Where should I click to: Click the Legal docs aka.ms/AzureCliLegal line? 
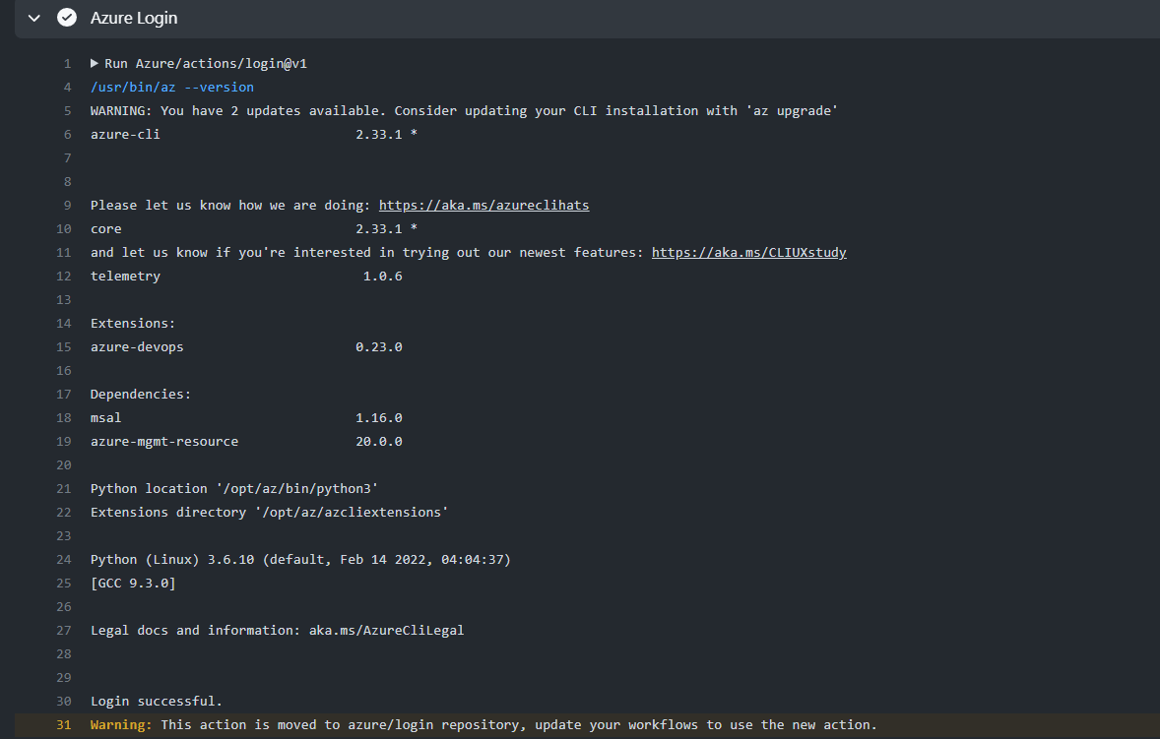(276, 630)
